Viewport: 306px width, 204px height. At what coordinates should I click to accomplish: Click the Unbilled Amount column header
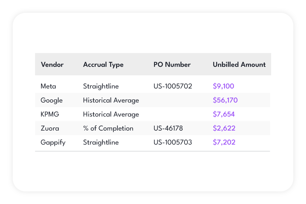click(239, 65)
